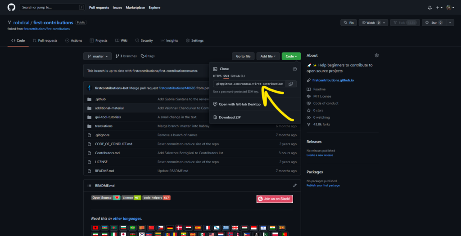This screenshot has width=461, height=236.
Task: Open Marketplace in the top navigation
Action: pyautogui.click(x=135, y=8)
